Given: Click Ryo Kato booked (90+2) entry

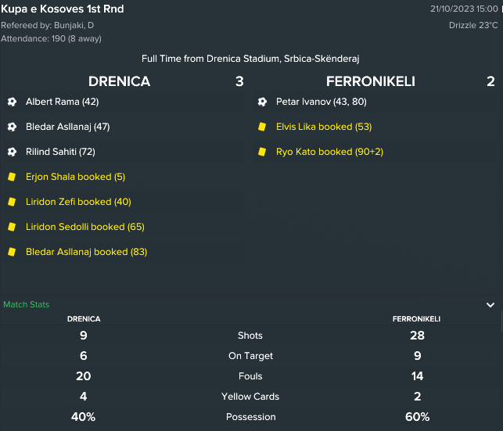Looking at the screenshot, I should (x=329, y=152).
